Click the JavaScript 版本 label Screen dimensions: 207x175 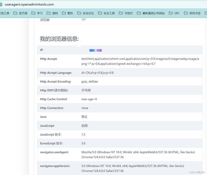[51, 134]
